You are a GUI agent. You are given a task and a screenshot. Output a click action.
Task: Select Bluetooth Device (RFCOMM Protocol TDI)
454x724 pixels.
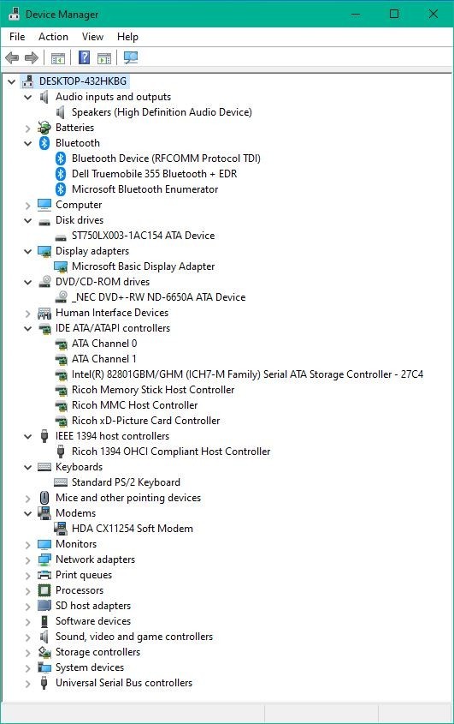click(x=166, y=159)
